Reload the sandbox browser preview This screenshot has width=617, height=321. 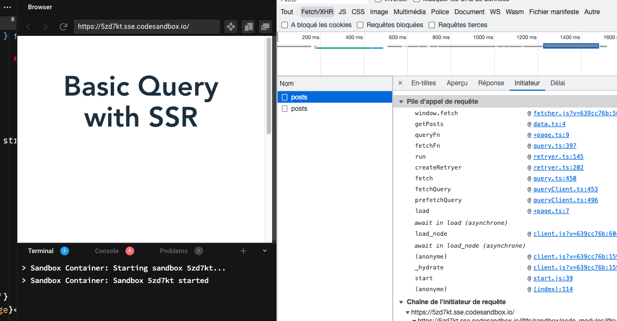(x=63, y=27)
